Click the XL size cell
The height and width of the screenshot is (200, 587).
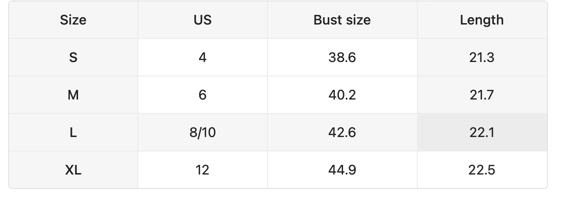[73, 170]
